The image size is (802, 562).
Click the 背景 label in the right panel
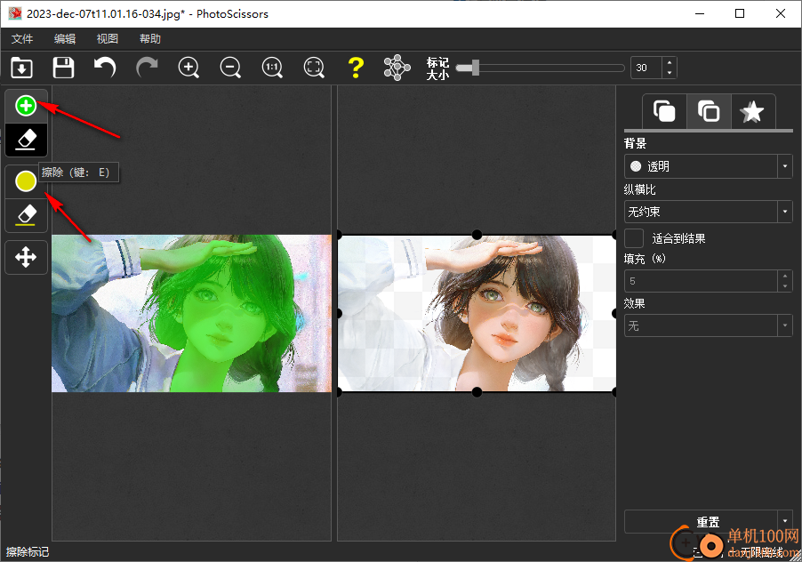pos(635,143)
